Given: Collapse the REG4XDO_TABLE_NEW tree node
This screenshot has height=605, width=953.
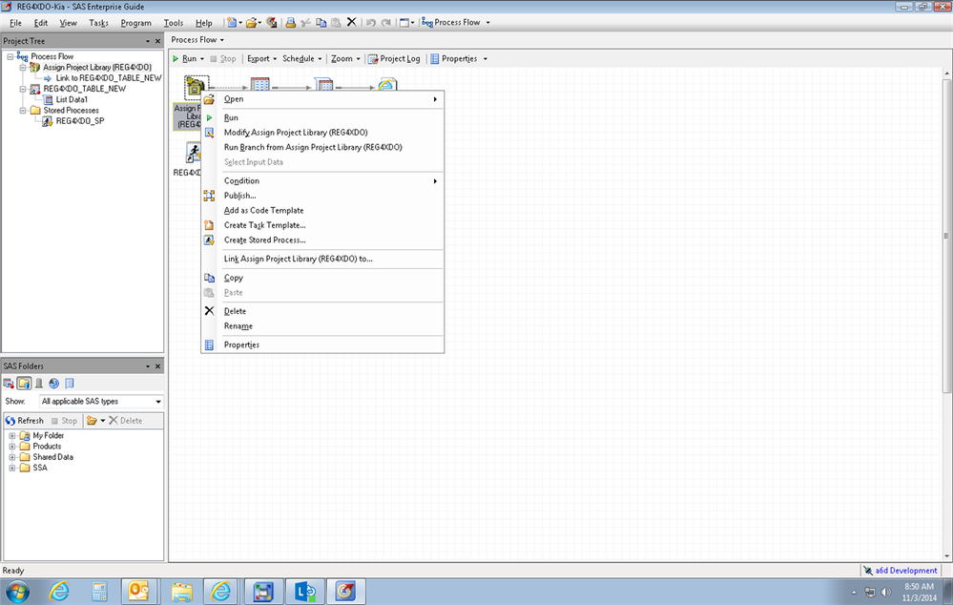Looking at the screenshot, I should 23,89.
